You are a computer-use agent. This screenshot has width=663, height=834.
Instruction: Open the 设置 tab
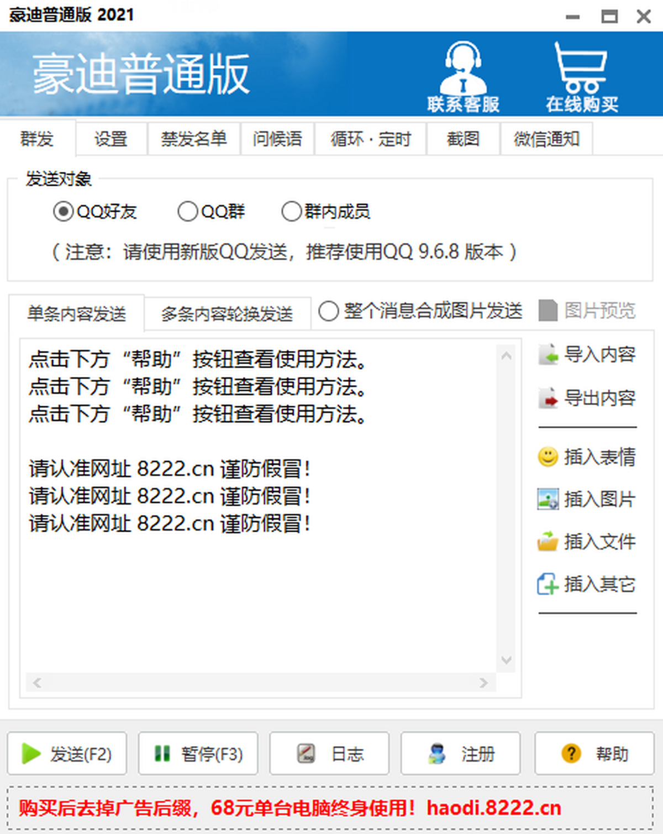click(x=111, y=139)
